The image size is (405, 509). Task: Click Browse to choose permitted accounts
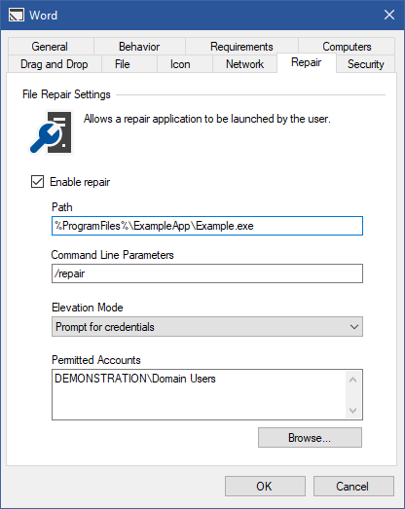click(x=310, y=438)
